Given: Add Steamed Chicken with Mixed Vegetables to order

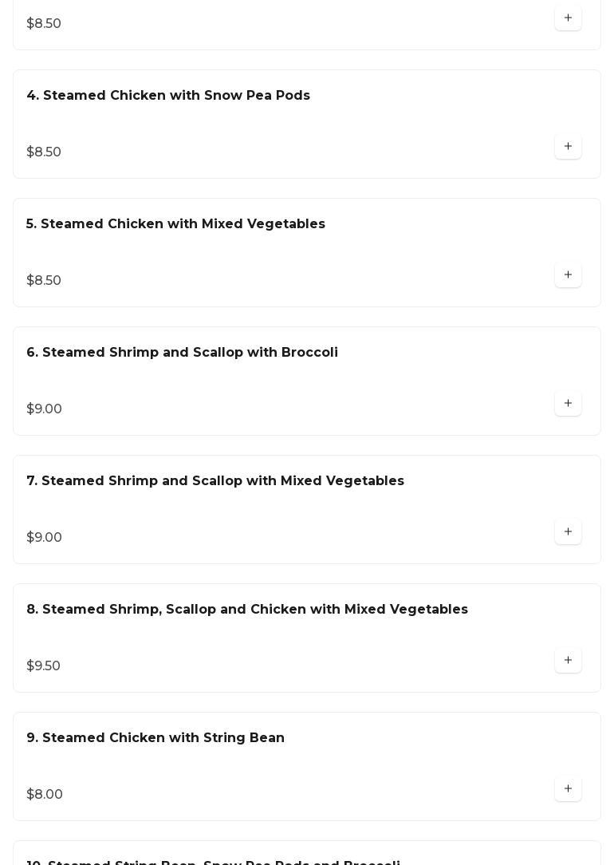Looking at the screenshot, I should coord(568,275).
